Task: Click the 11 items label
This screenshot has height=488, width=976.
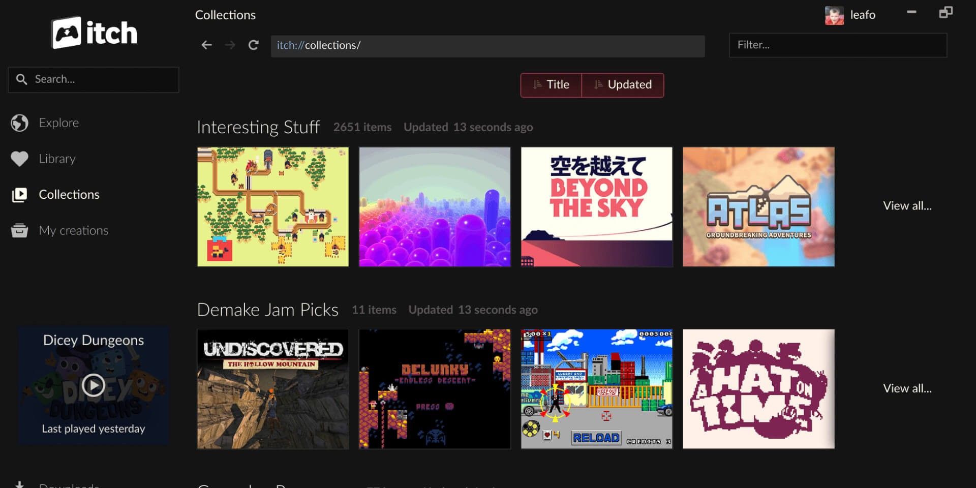Action: click(x=374, y=310)
